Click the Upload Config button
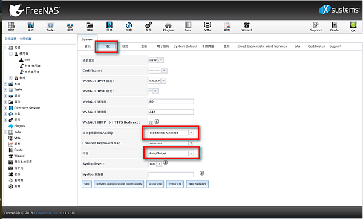This screenshot has width=363, height=219. [x=175, y=184]
